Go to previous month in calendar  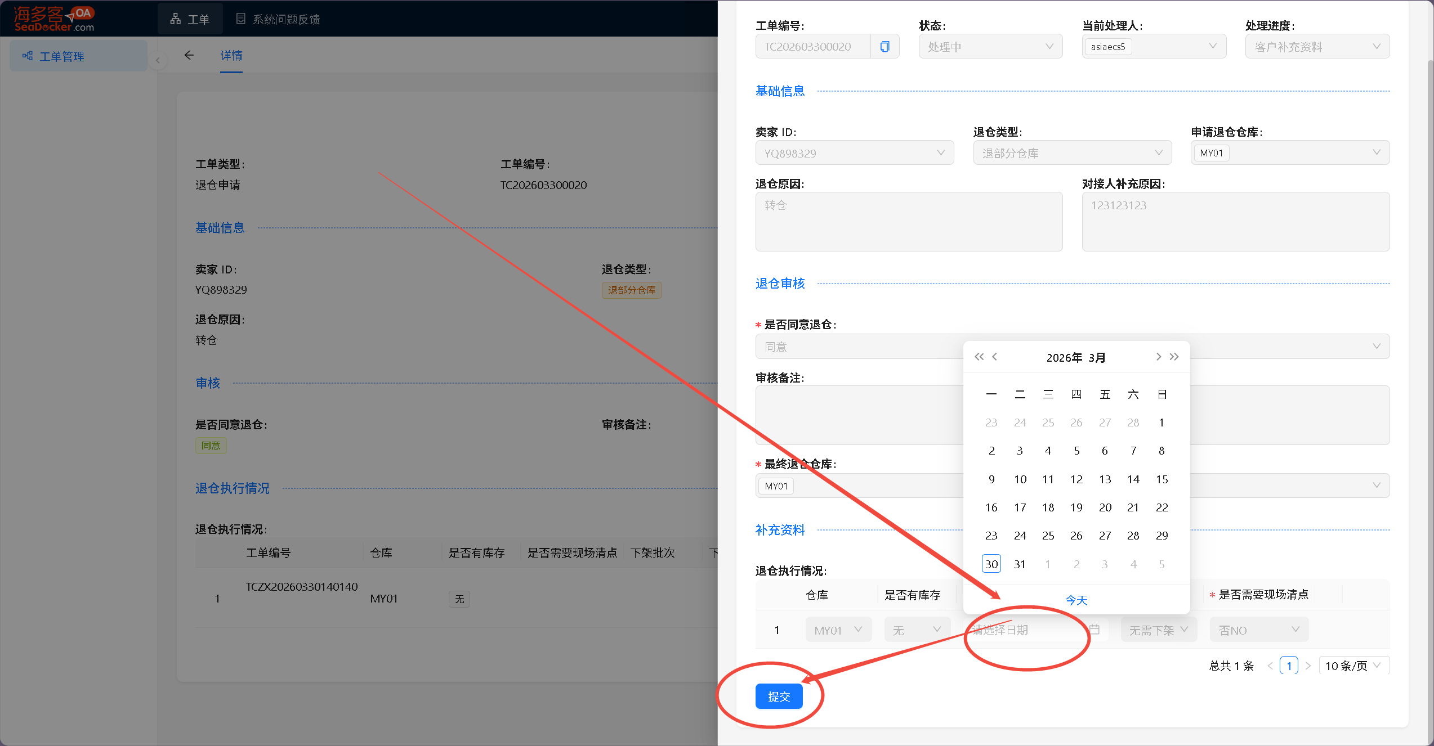[x=995, y=357]
